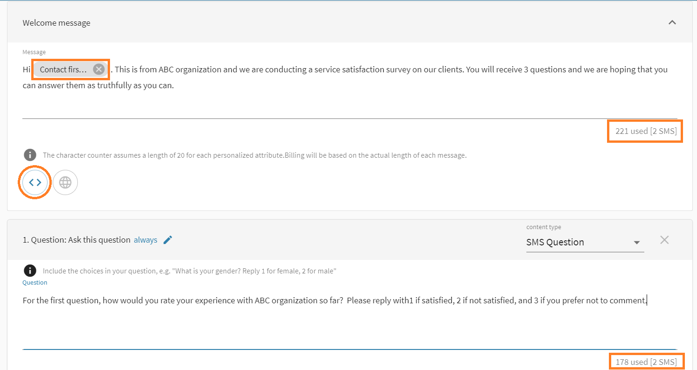The width and height of the screenshot is (697, 370).
Task: Click the always condition link
Action: coord(145,239)
